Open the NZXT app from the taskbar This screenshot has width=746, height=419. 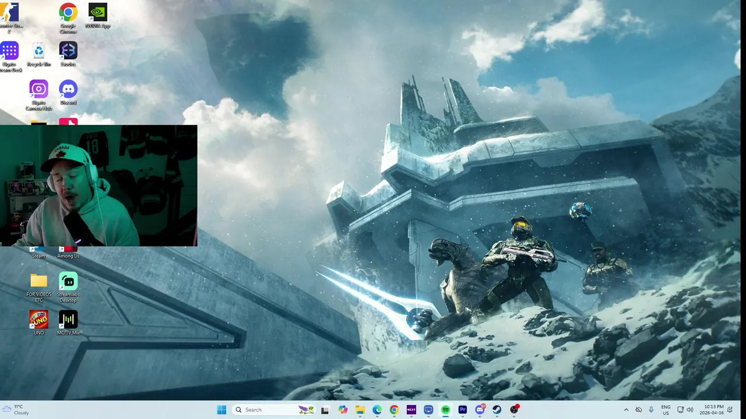click(x=411, y=410)
